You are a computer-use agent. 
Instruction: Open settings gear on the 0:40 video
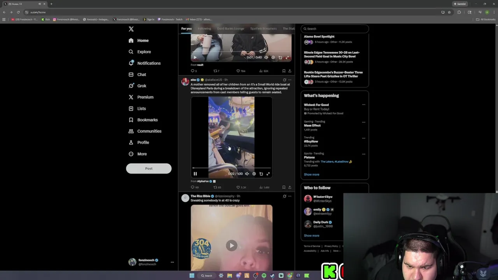[x=273, y=58]
